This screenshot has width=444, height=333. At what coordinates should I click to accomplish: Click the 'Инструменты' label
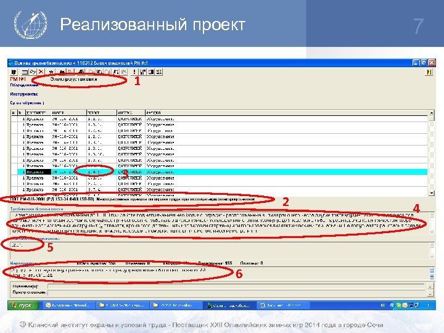(x=24, y=94)
